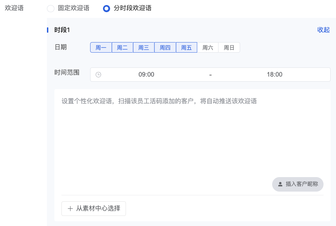Focus the welcome message text area
Screen dimensions: 336x226
(x=192, y=137)
